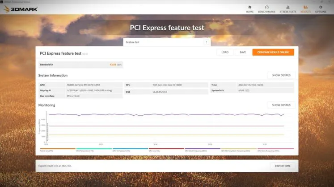Click the purple line in monitoring chart
This screenshot has height=187, width=334.
click(x=166, y=114)
